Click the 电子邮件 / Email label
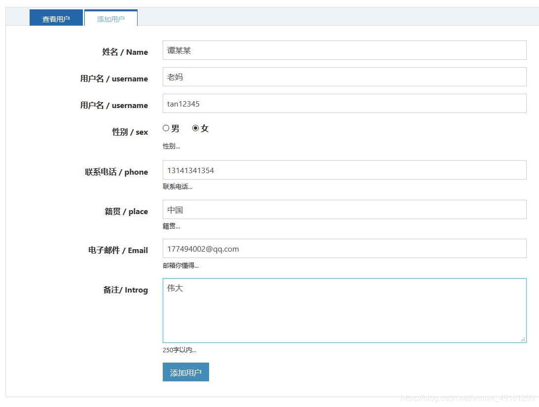 pyautogui.click(x=118, y=250)
